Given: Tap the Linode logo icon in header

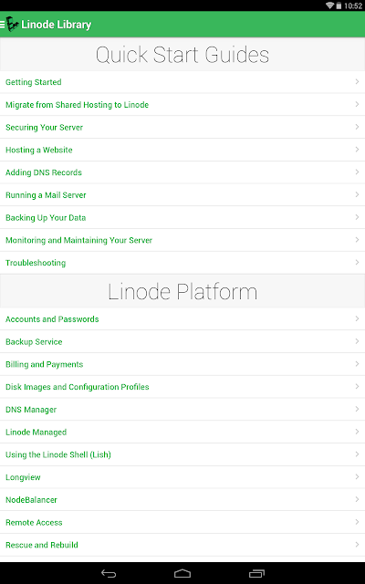Looking at the screenshot, I should coord(12,25).
